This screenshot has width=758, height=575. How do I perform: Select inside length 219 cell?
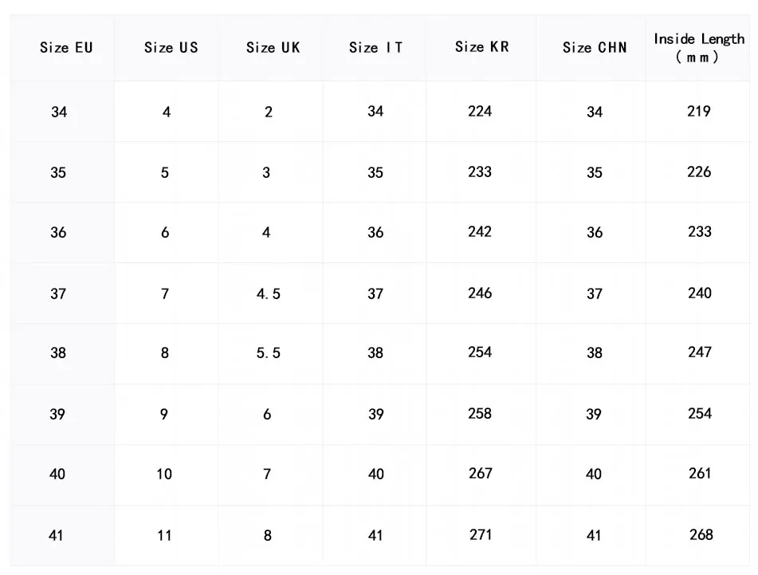[699, 112]
